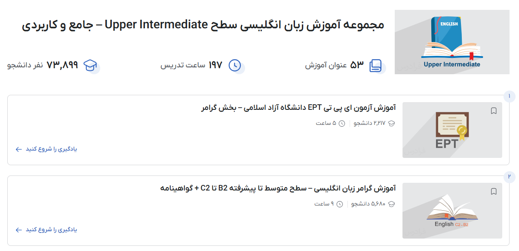The width and height of the screenshot is (519, 251).
Task: Bookmark the EPT grammar course
Action: tap(494, 111)
